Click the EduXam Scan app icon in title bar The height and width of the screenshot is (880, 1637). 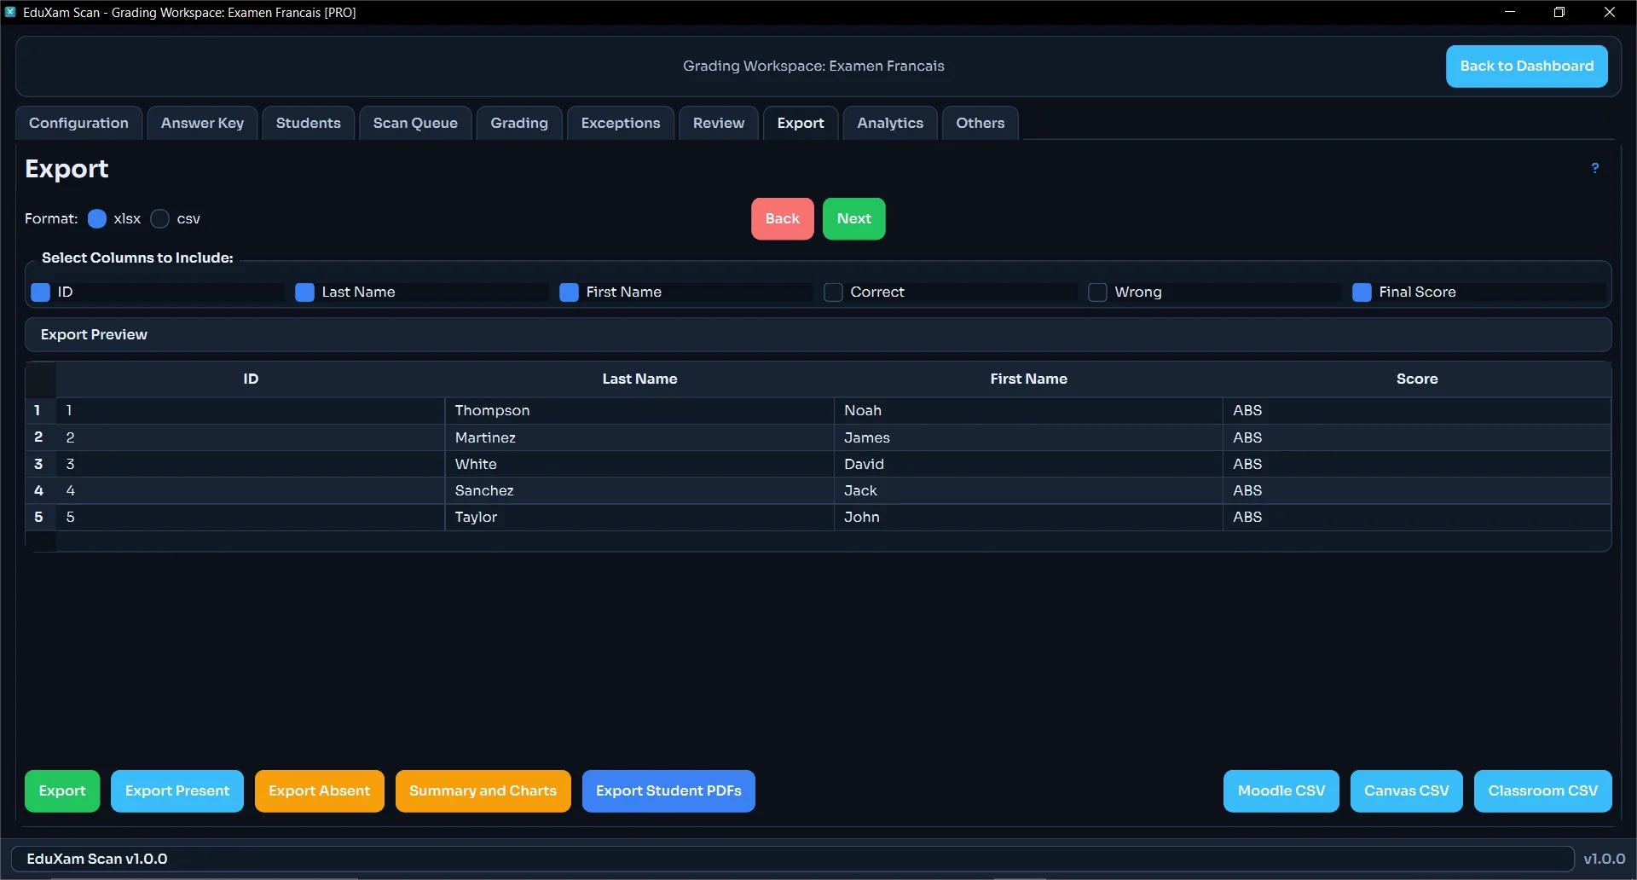[x=10, y=12]
